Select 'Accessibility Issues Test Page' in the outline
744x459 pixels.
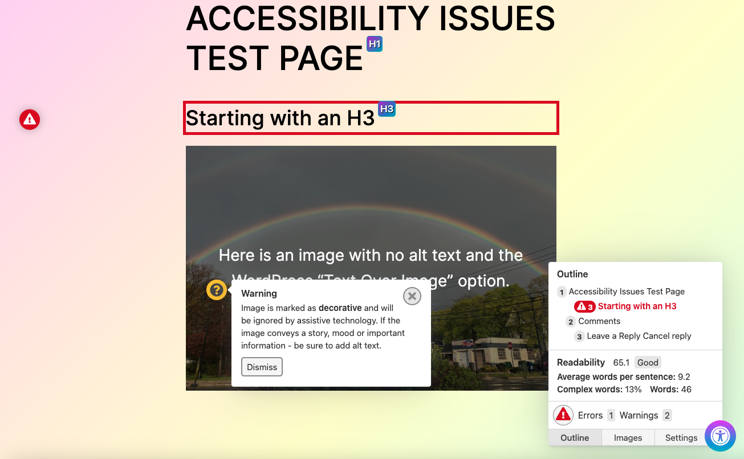(627, 292)
